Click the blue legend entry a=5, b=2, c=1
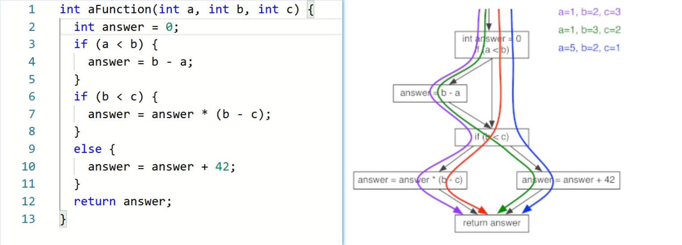This screenshot has height=245, width=682. (589, 48)
